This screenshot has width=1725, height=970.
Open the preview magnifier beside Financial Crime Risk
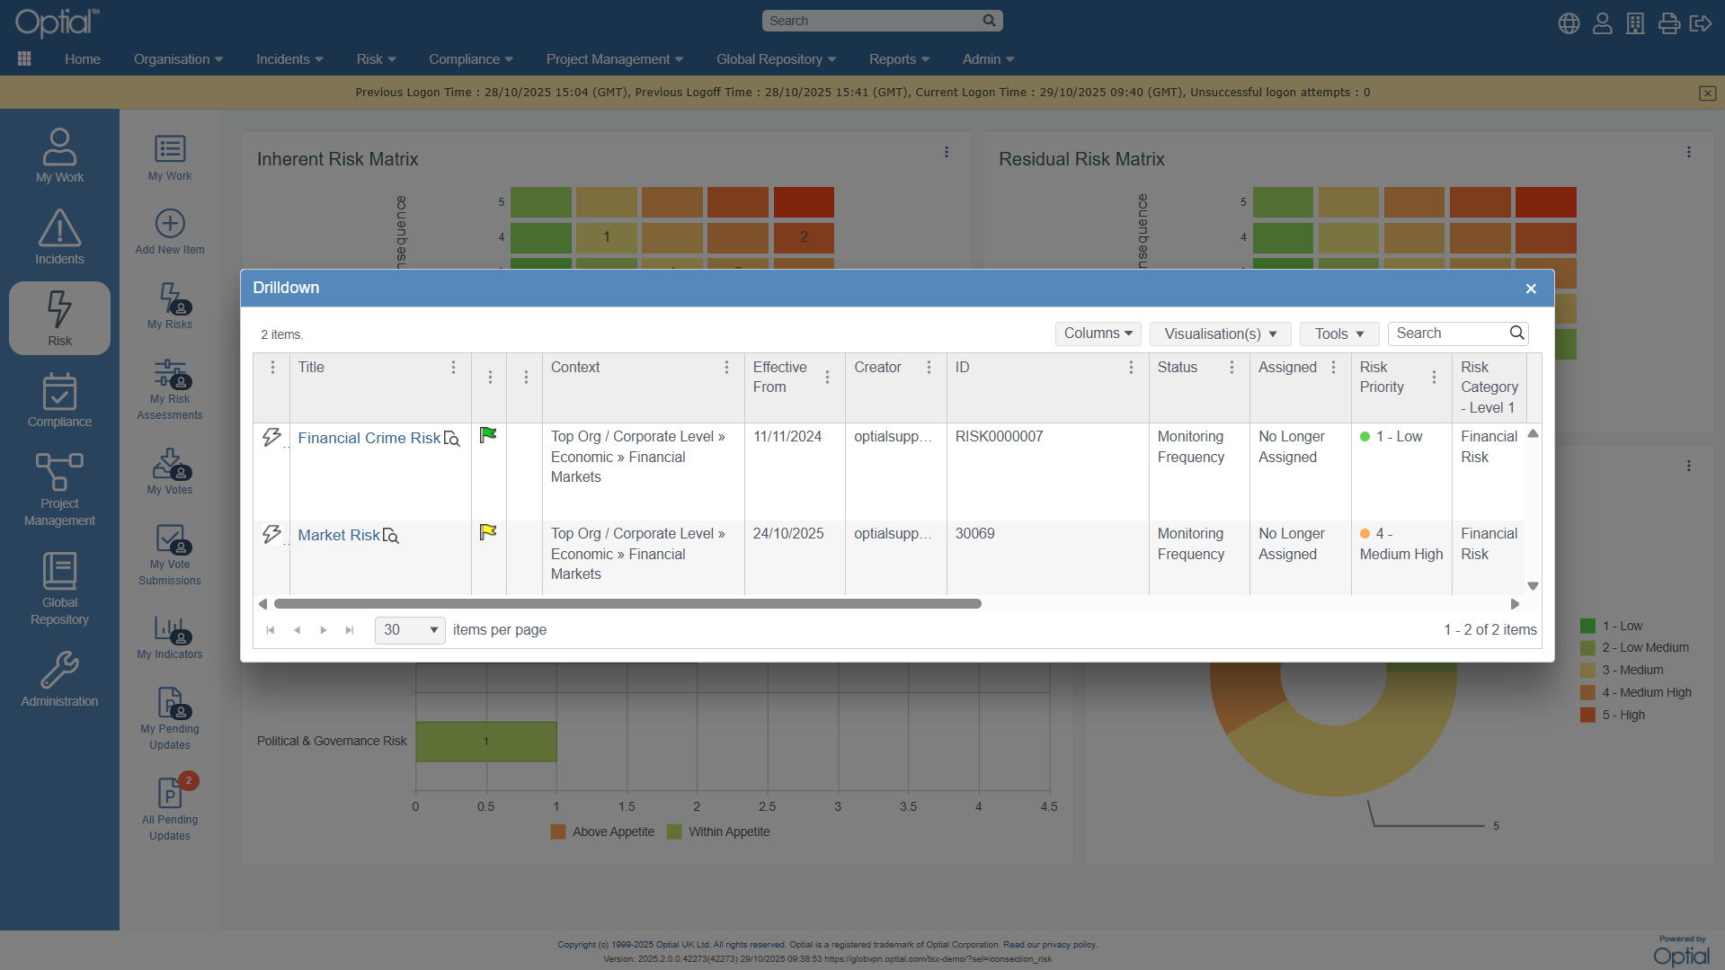[x=452, y=438]
